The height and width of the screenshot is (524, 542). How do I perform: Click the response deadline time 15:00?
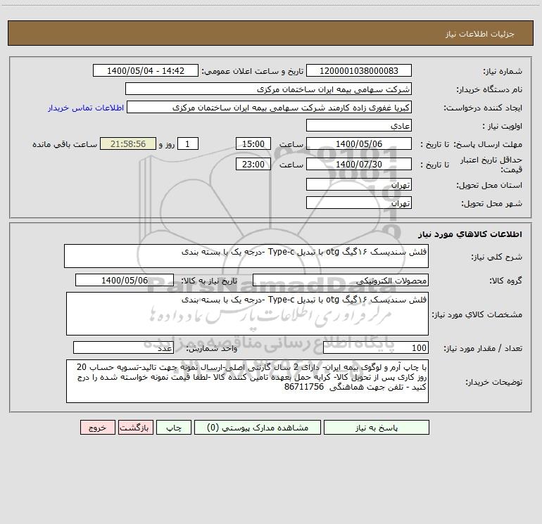pyautogui.click(x=253, y=144)
